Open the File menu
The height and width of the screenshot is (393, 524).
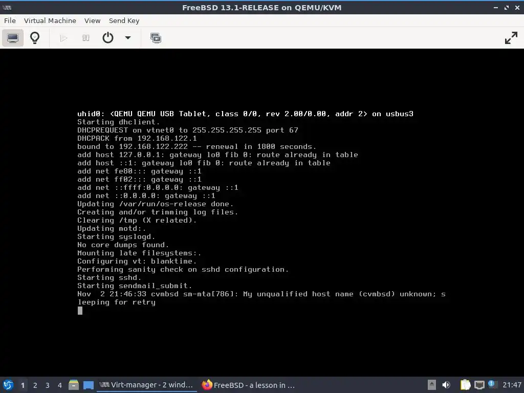[10, 20]
